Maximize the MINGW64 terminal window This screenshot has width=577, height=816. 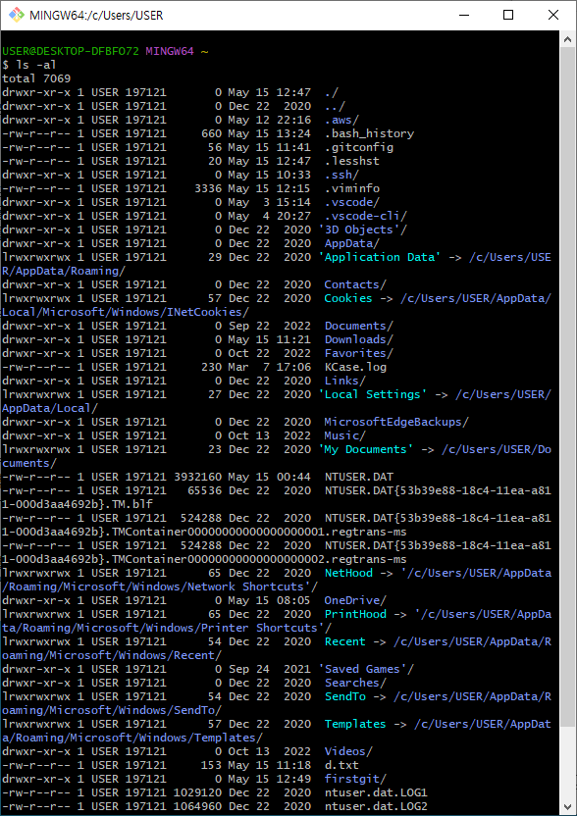tap(508, 15)
